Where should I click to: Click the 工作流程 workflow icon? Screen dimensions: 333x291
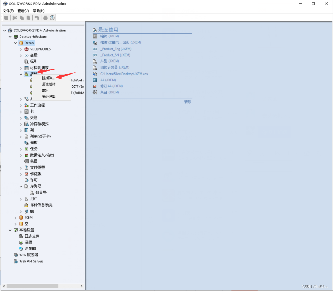tap(26, 105)
